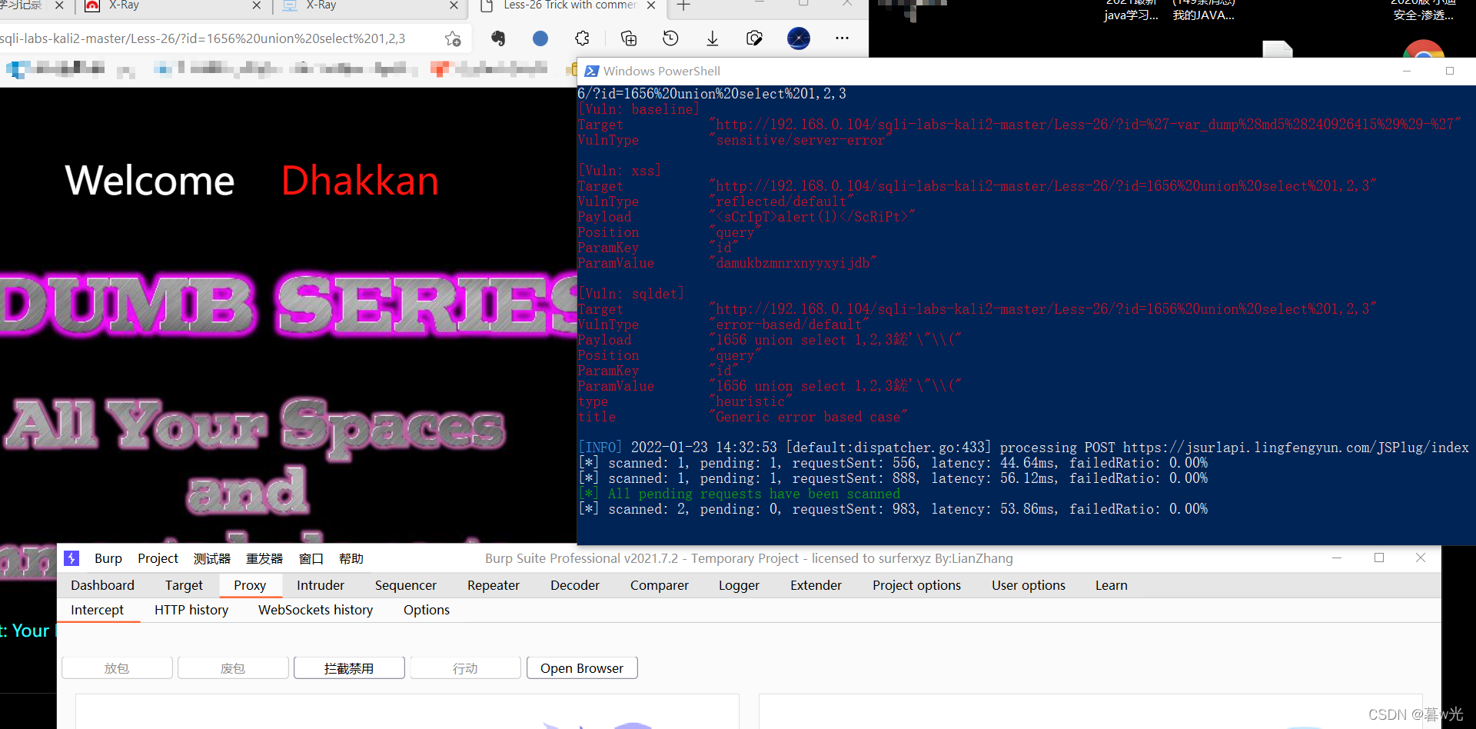Switch to Burp Target tab
This screenshot has height=729, width=1476.
coord(184,585)
